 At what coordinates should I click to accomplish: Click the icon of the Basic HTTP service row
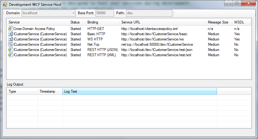click(11, 34)
